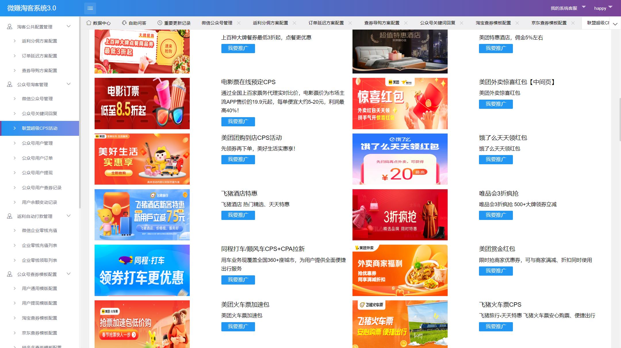The image size is (621, 348).
Task: Click 我要推广 for 饿了么天天领红包
Action: pos(496,159)
